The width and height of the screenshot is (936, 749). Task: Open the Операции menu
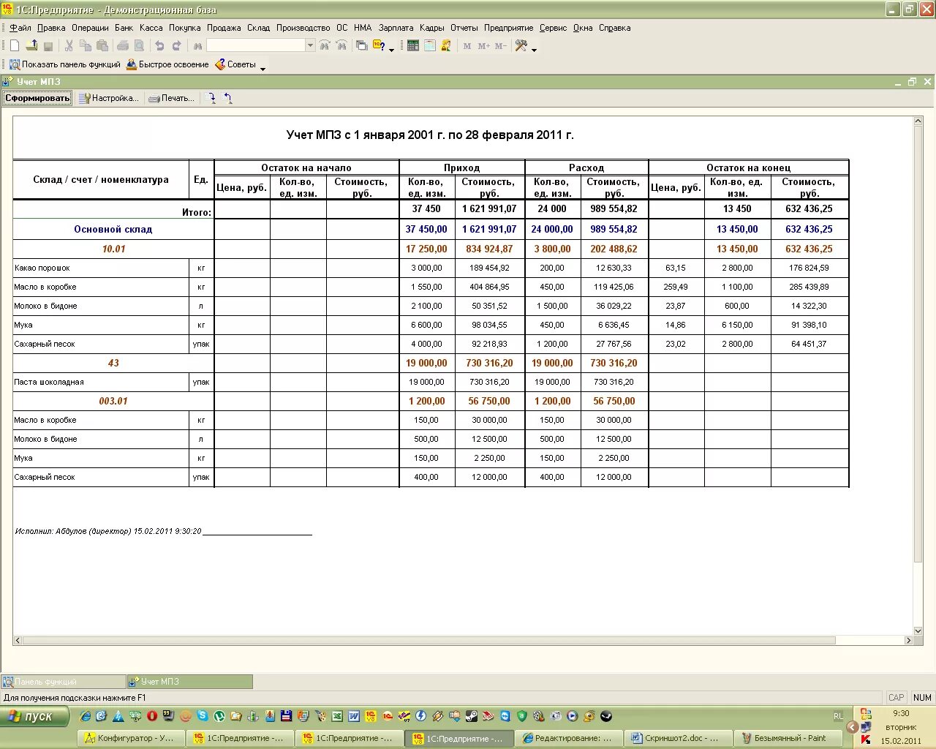point(90,28)
